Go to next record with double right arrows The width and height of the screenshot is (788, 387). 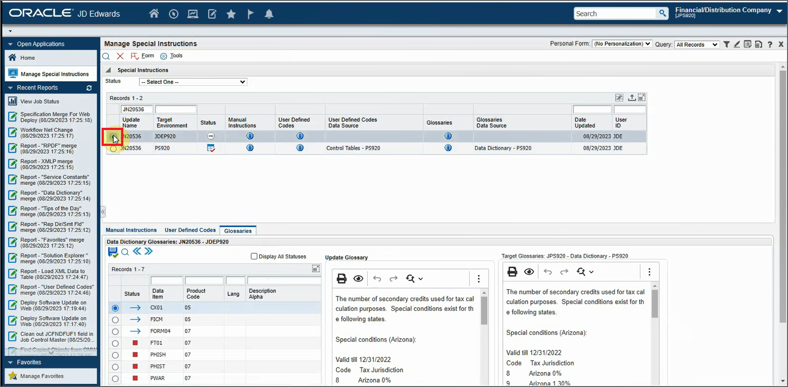point(149,251)
